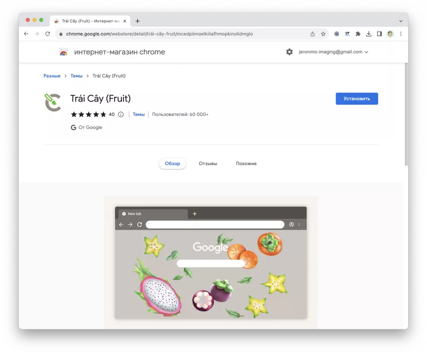The width and height of the screenshot is (427, 354).
Task: Switch to the Похожие tab
Action: 246,163
